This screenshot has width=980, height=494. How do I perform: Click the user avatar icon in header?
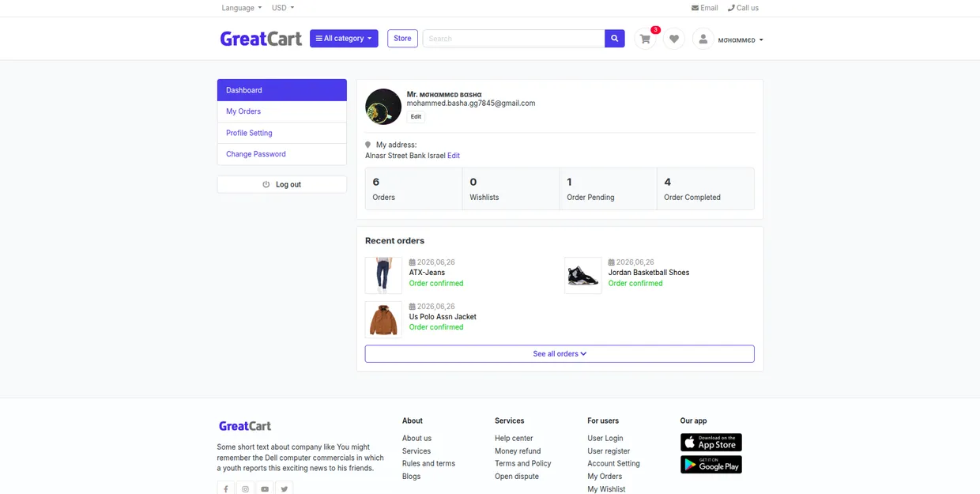tap(703, 39)
